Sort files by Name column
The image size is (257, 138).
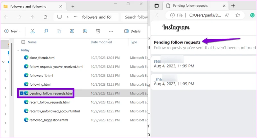point(32,42)
